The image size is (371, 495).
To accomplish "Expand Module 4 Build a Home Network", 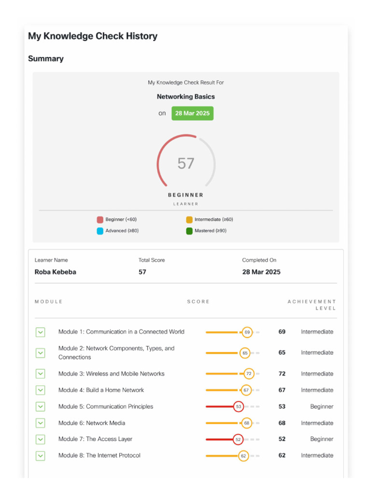I will [41, 390].
